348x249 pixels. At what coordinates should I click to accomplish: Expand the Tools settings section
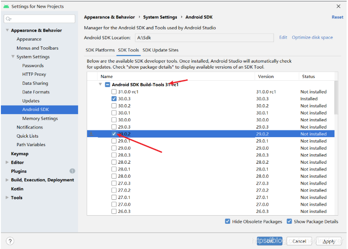pos(7,197)
